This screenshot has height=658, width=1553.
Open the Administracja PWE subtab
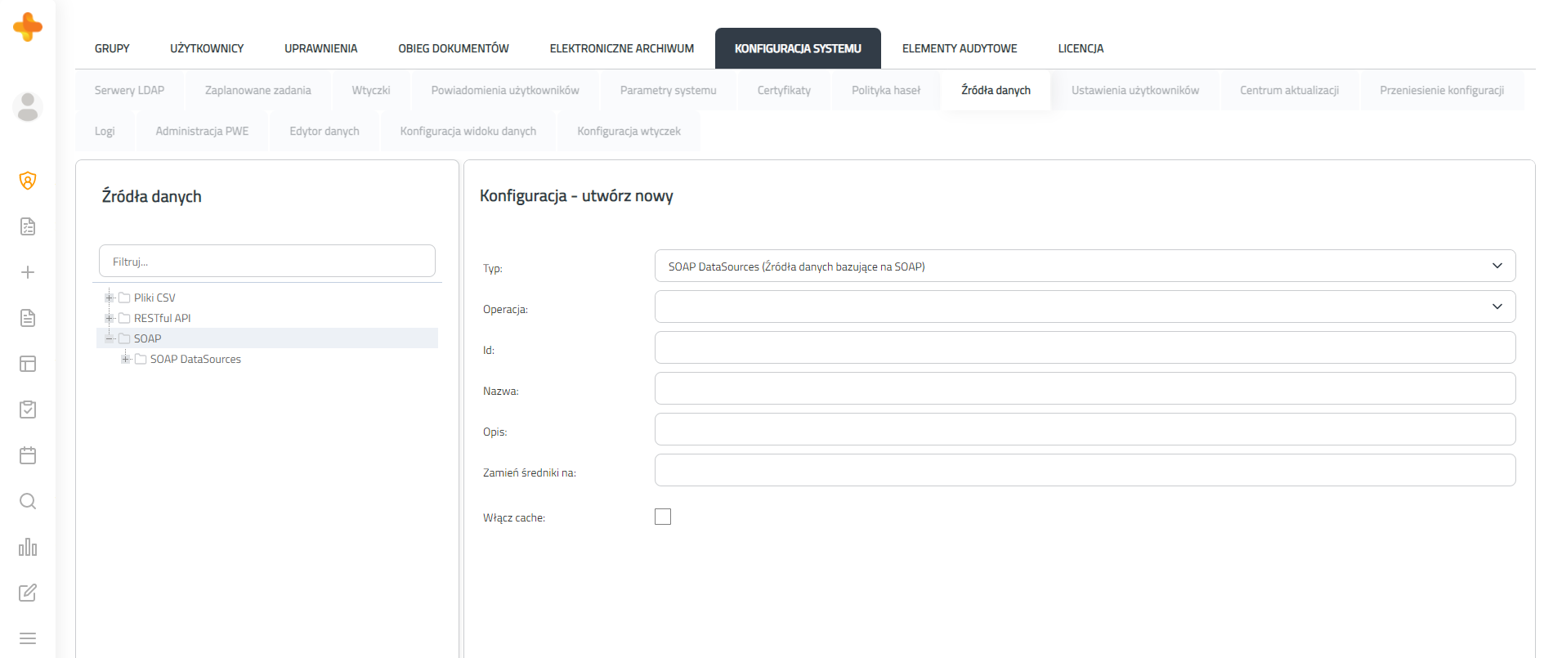pyautogui.click(x=202, y=131)
